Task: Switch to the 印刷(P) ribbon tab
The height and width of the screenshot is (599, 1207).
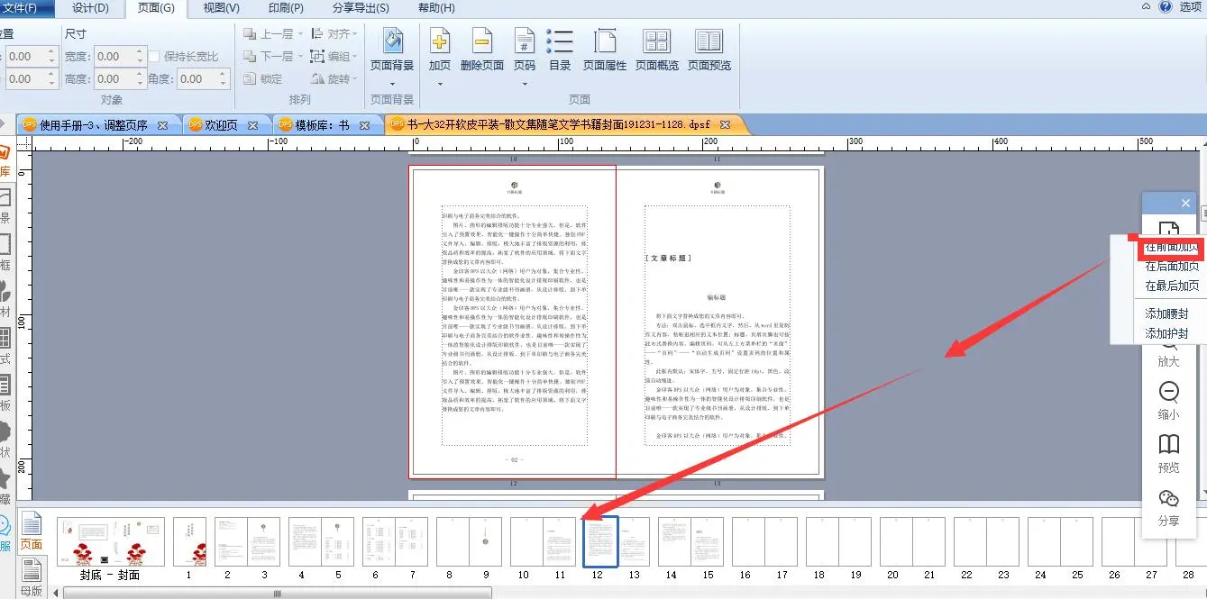Action: pos(286,8)
